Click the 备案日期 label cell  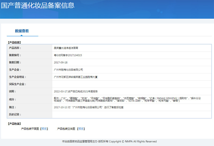pos(30,62)
